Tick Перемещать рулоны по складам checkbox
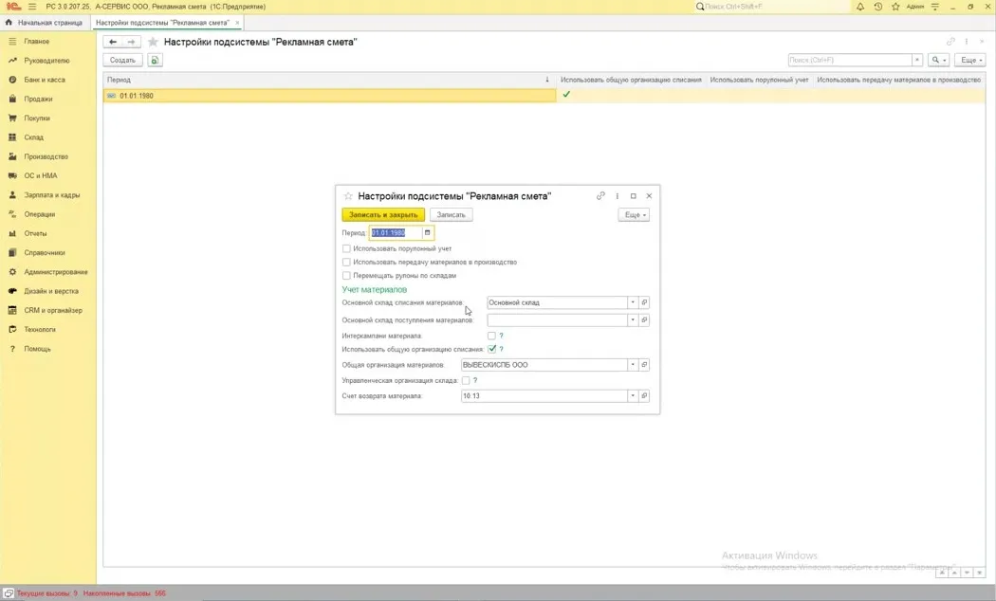996x601 pixels. pos(346,276)
